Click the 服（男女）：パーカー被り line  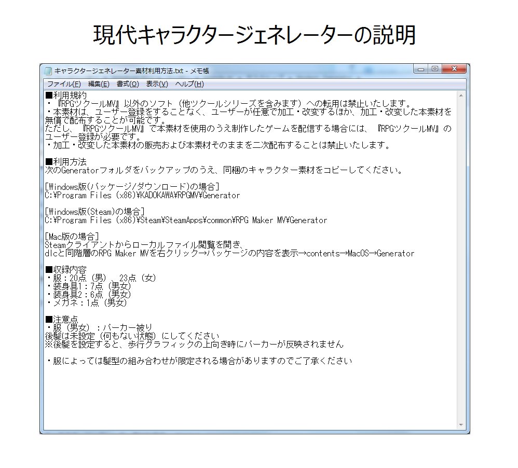tap(99, 327)
